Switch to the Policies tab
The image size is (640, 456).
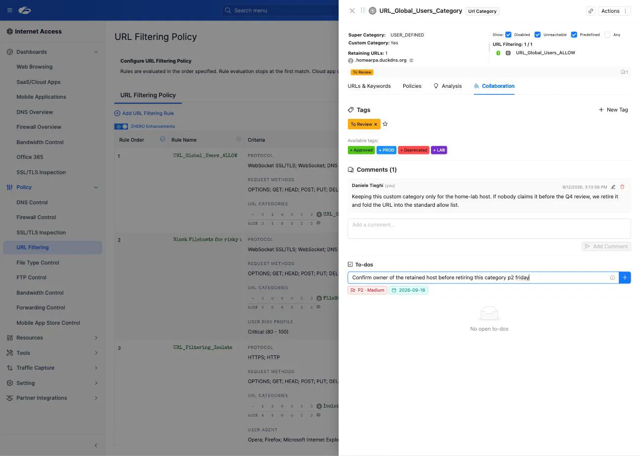[412, 86]
